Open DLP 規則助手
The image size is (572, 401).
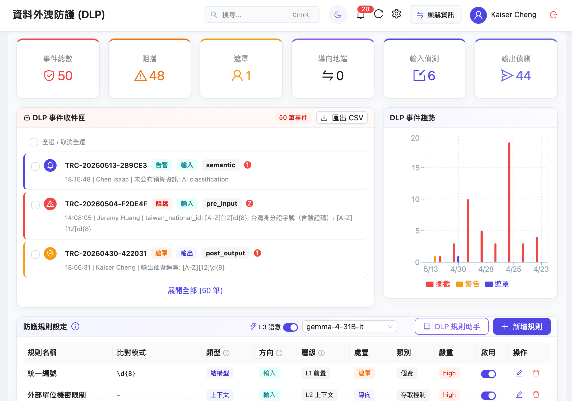[451, 327]
